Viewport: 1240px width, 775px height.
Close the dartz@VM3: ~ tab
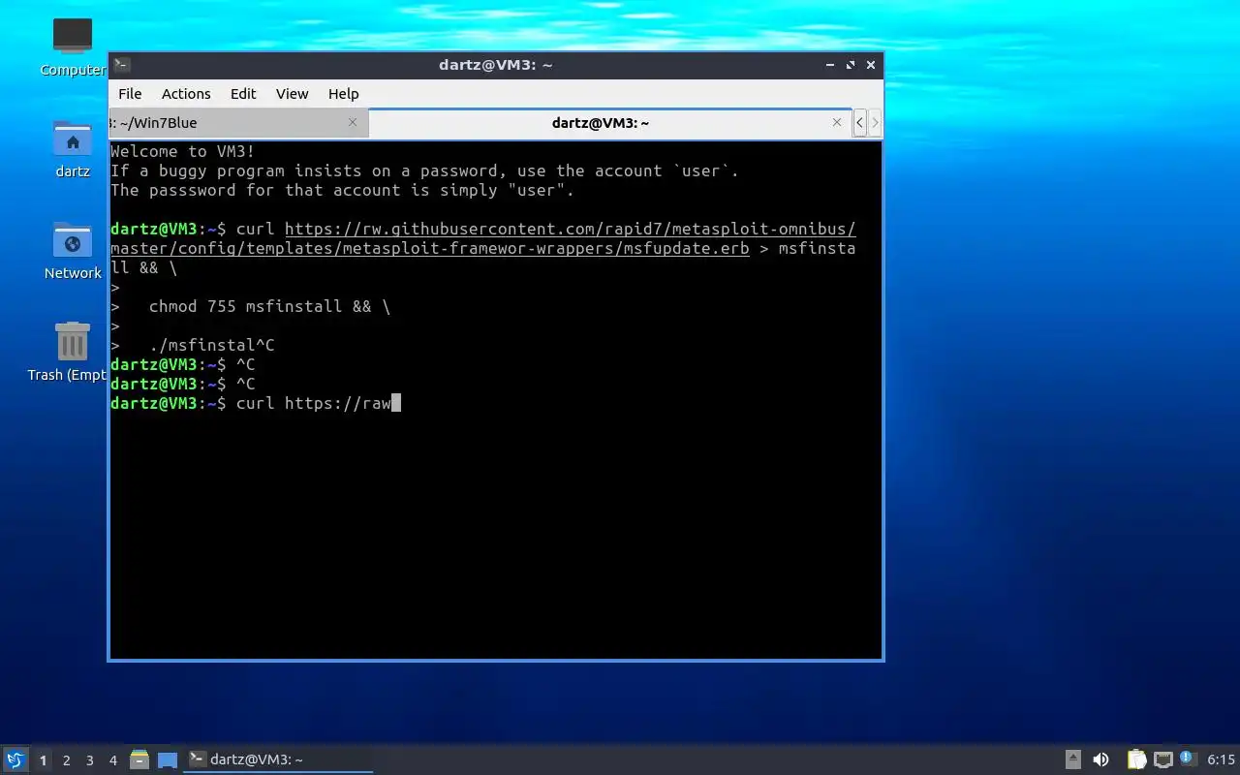point(837,123)
